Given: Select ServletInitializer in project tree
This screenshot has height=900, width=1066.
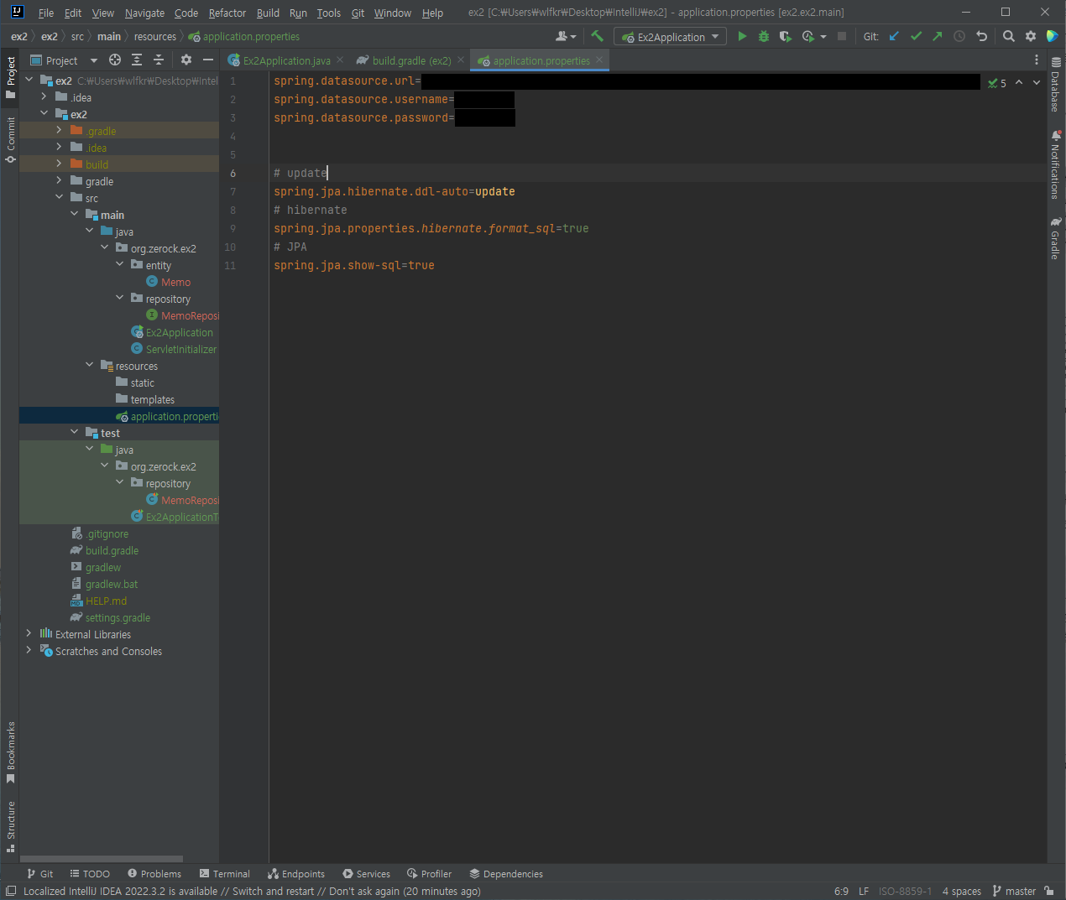Looking at the screenshot, I should point(180,349).
